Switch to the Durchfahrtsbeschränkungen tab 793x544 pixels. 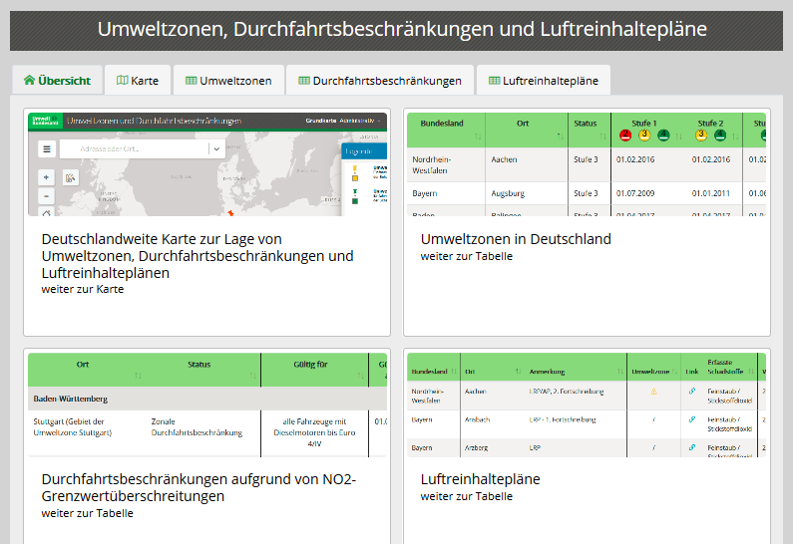pos(379,81)
